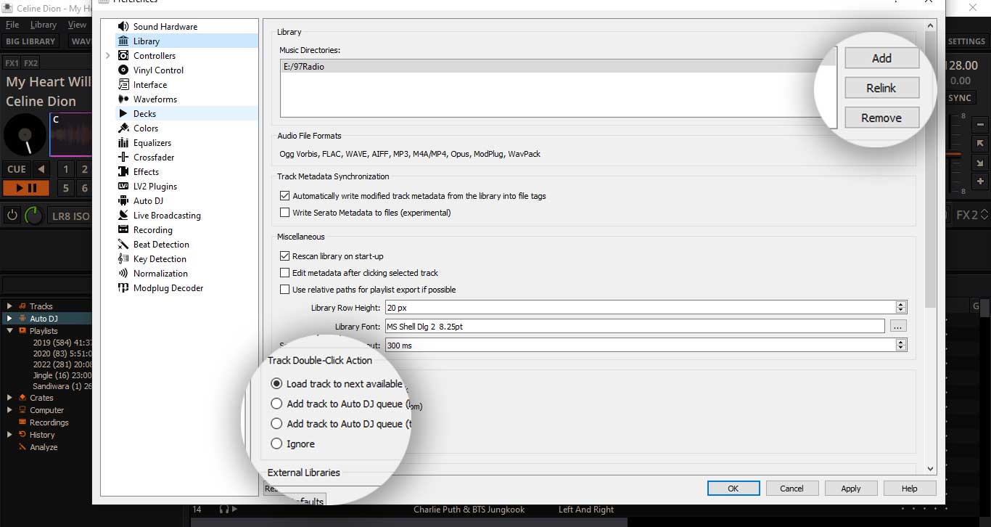Open the View menu
The width and height of the screenshot is (991, 527).
click(x=77, y=25)
